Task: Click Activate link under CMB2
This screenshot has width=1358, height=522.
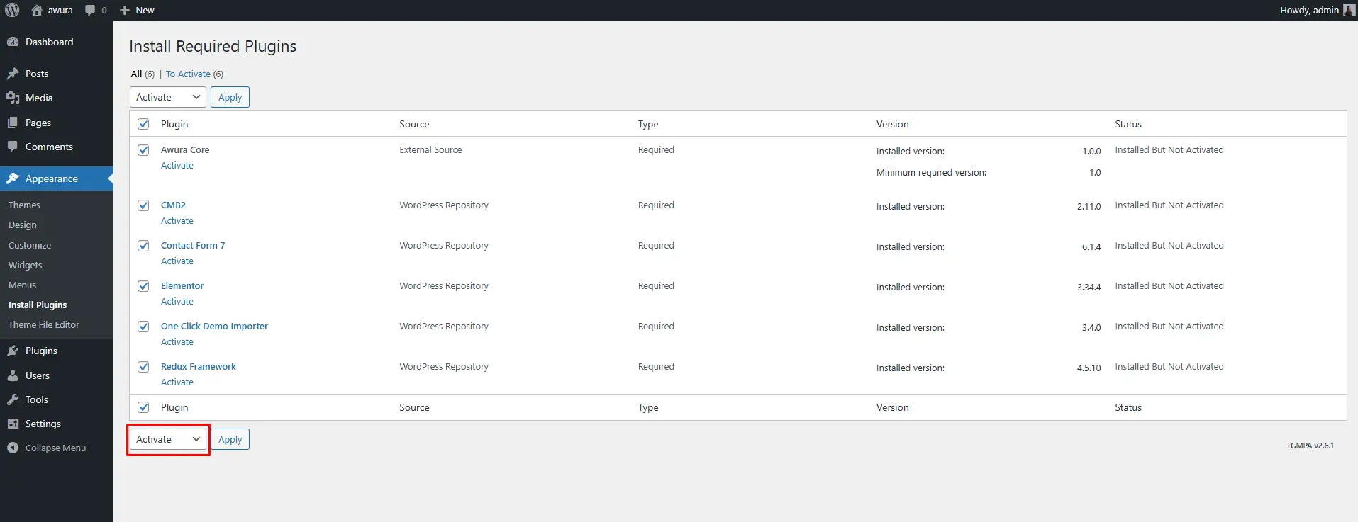Action: pos(177,220)
